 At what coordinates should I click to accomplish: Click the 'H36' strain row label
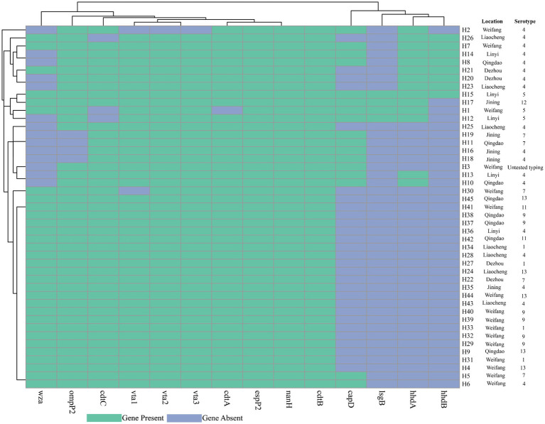pos(468,231)
